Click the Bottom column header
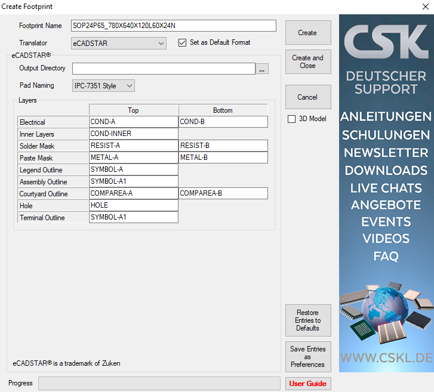 coord(223,110)
